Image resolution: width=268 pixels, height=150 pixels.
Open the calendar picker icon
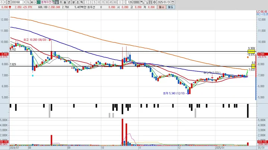(x=173, y=2)
